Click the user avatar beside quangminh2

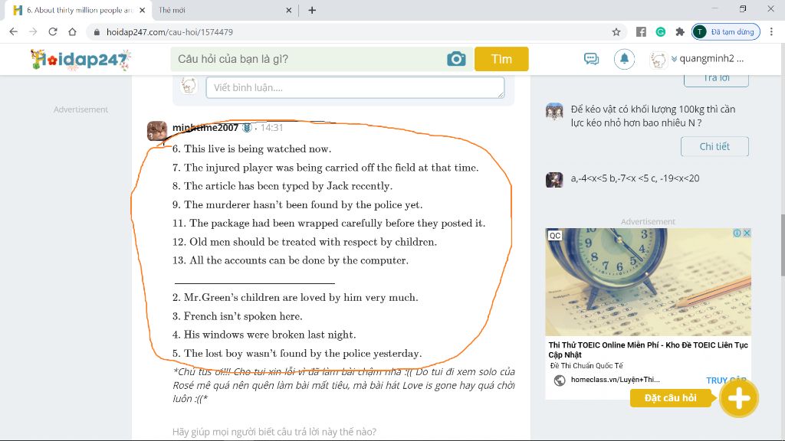point(658,60)
